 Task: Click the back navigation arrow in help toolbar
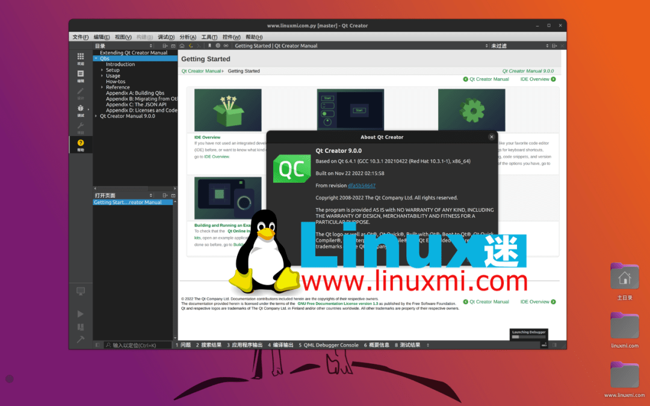tap(191, 45)
